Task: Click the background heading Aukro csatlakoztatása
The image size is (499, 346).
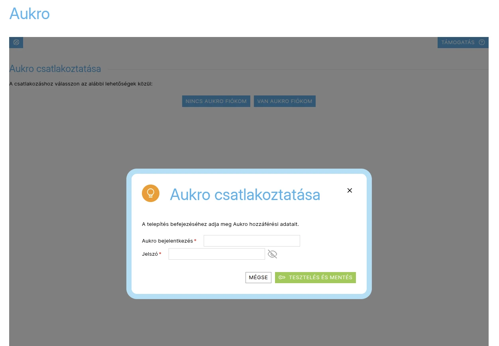Action: tap(55, 69)
